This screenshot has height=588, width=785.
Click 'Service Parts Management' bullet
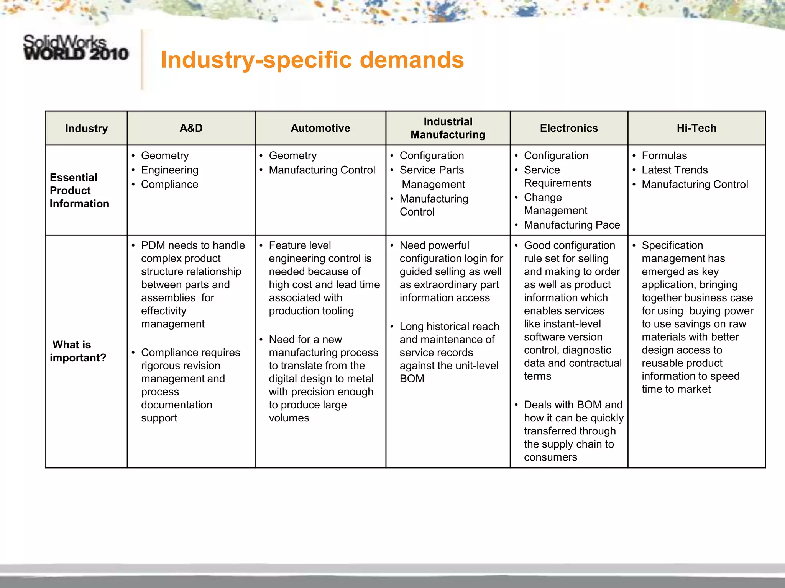[432, 177]
